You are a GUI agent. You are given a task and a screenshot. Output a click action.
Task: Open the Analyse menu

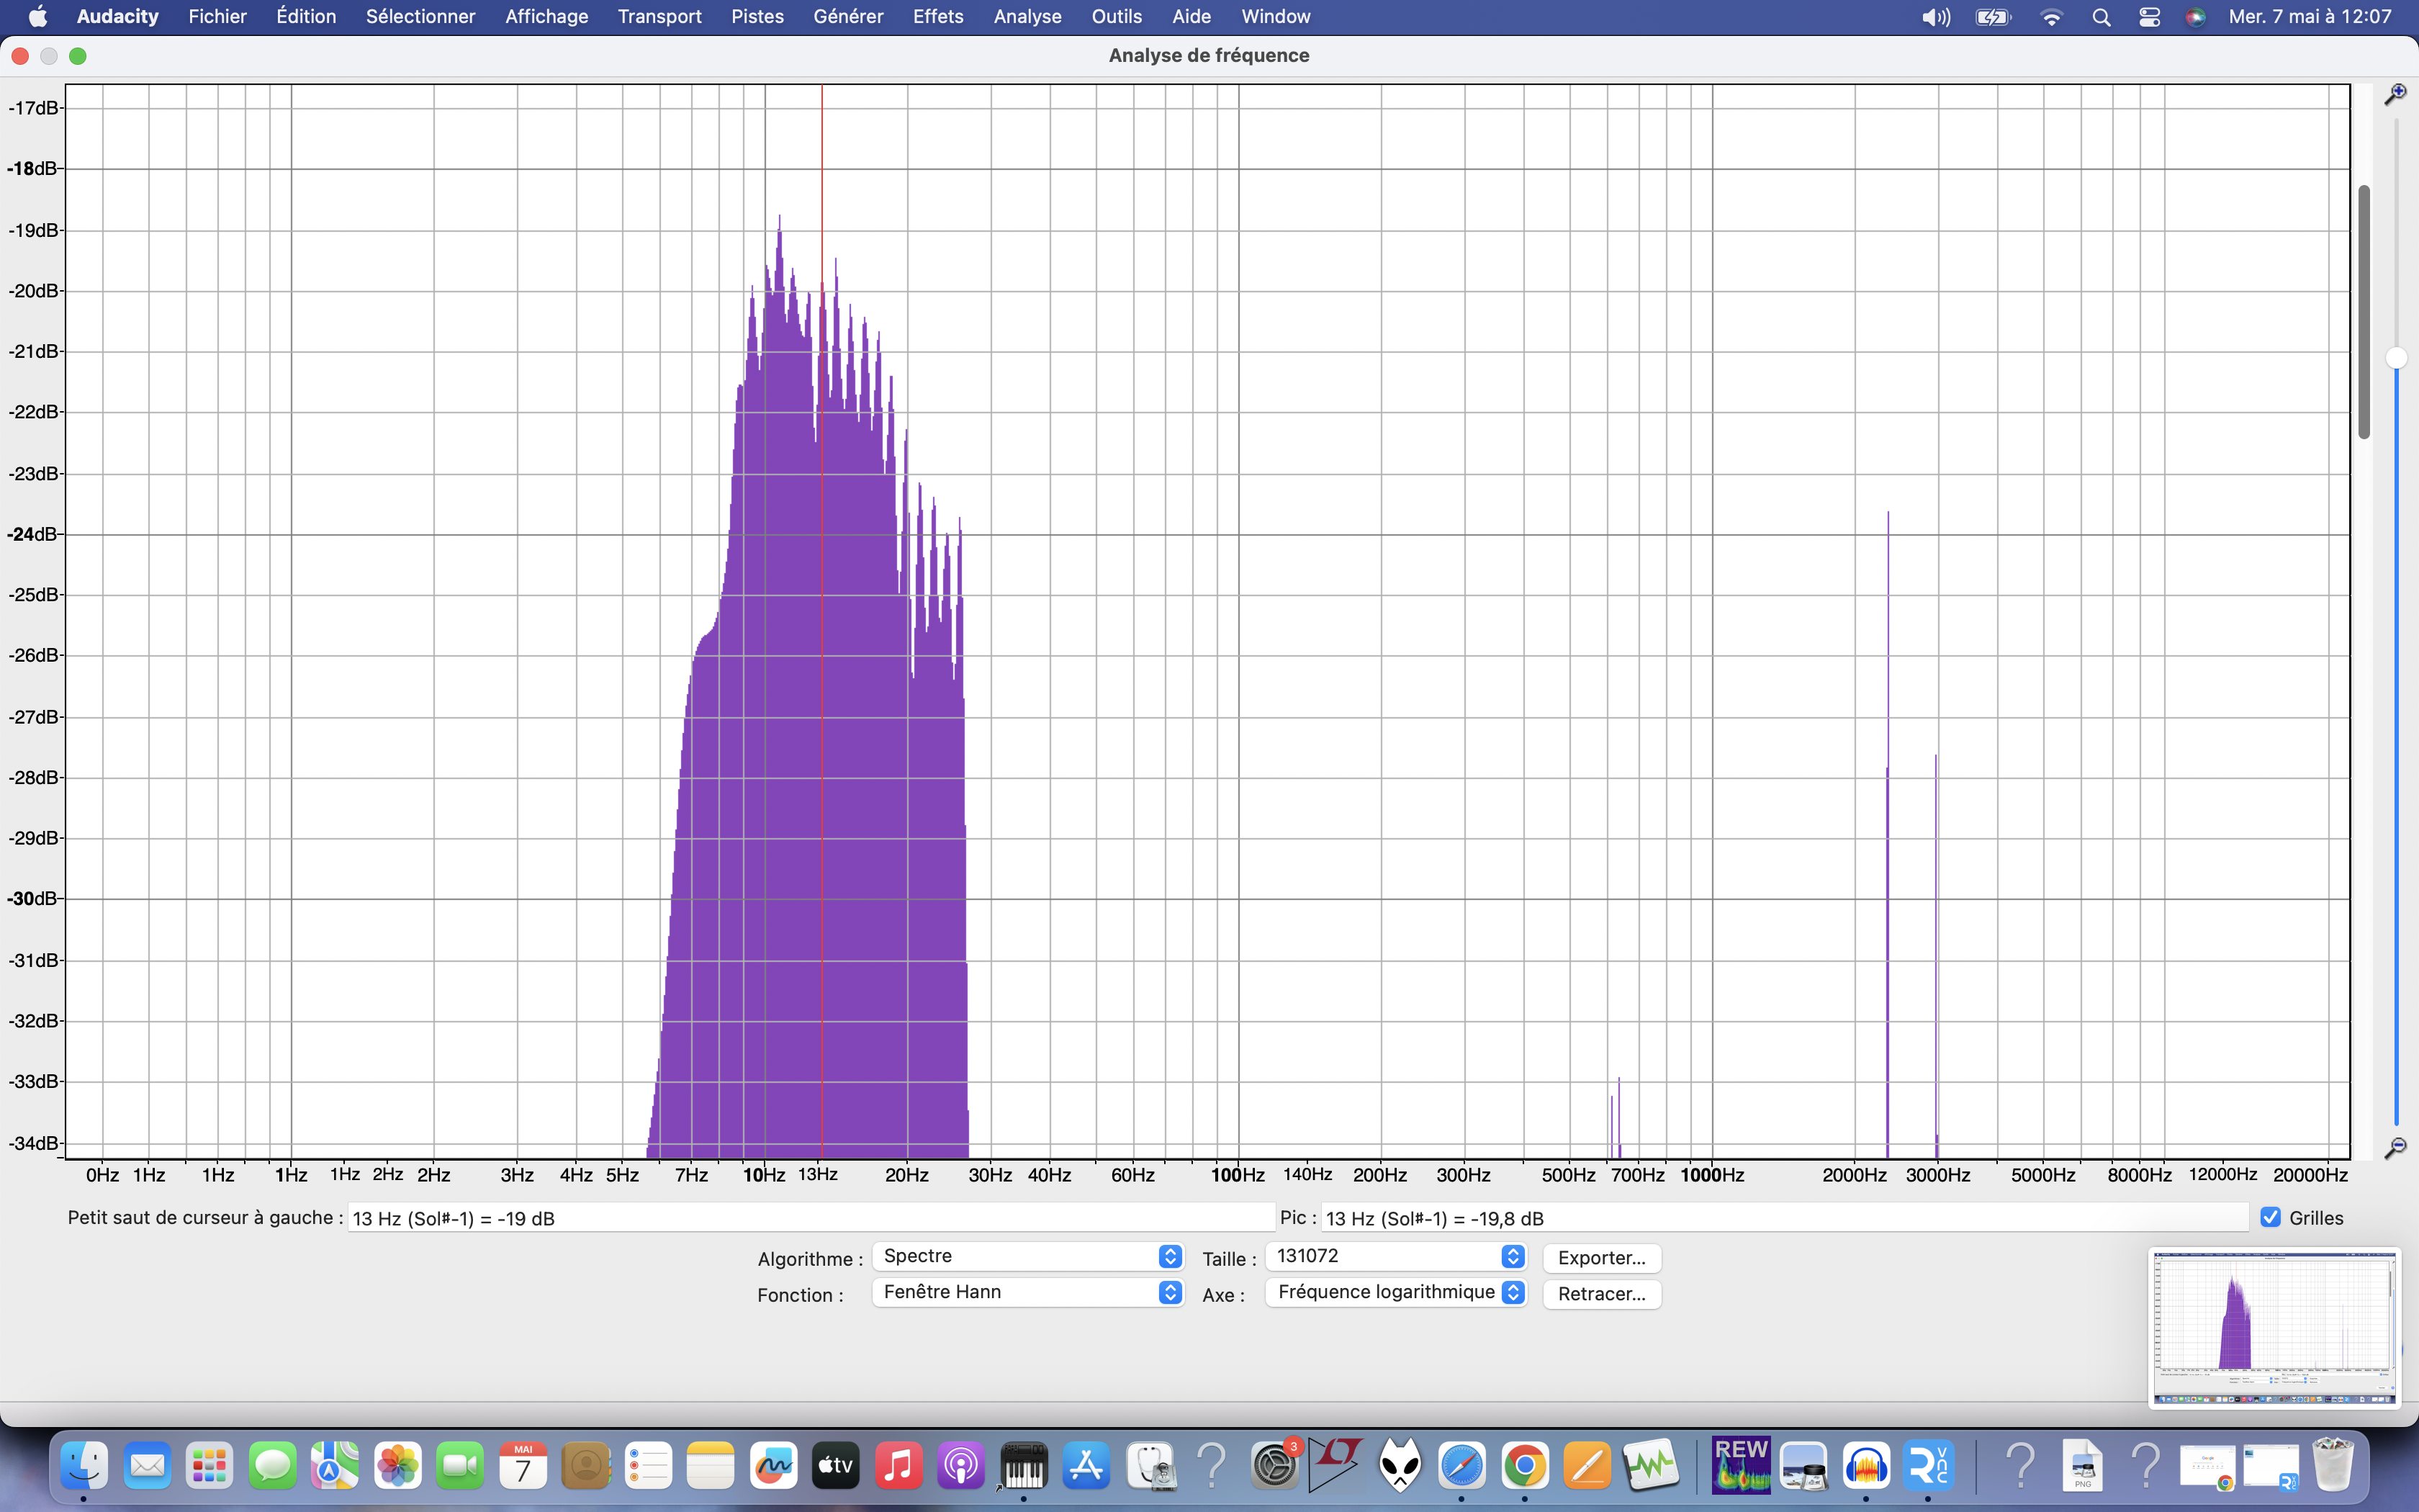(1027, 17)
